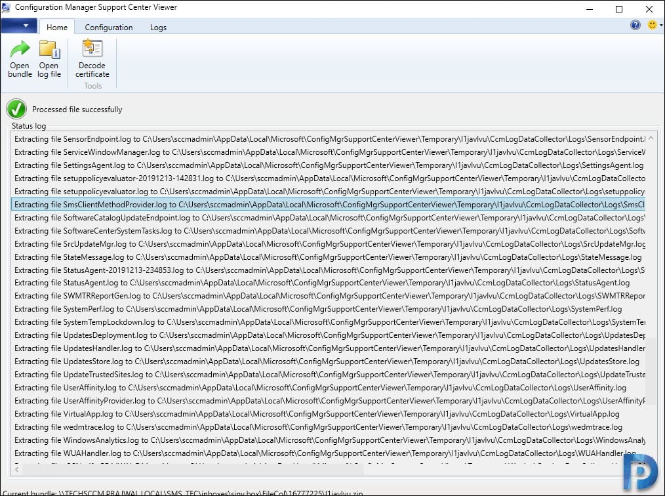Click the status log scroll up arrow
The height and width of the screenshot is (496, 665).
pyautogui.click(x=651, y=138)
